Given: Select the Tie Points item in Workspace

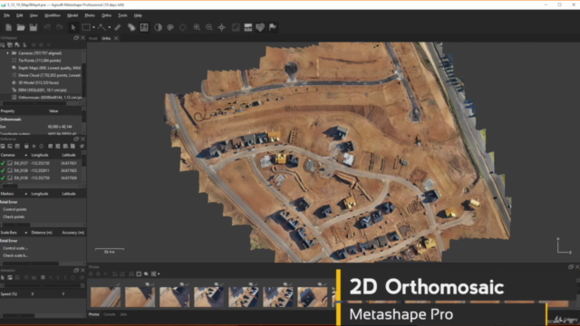Looking at the screenshot, I should [40, 61].
